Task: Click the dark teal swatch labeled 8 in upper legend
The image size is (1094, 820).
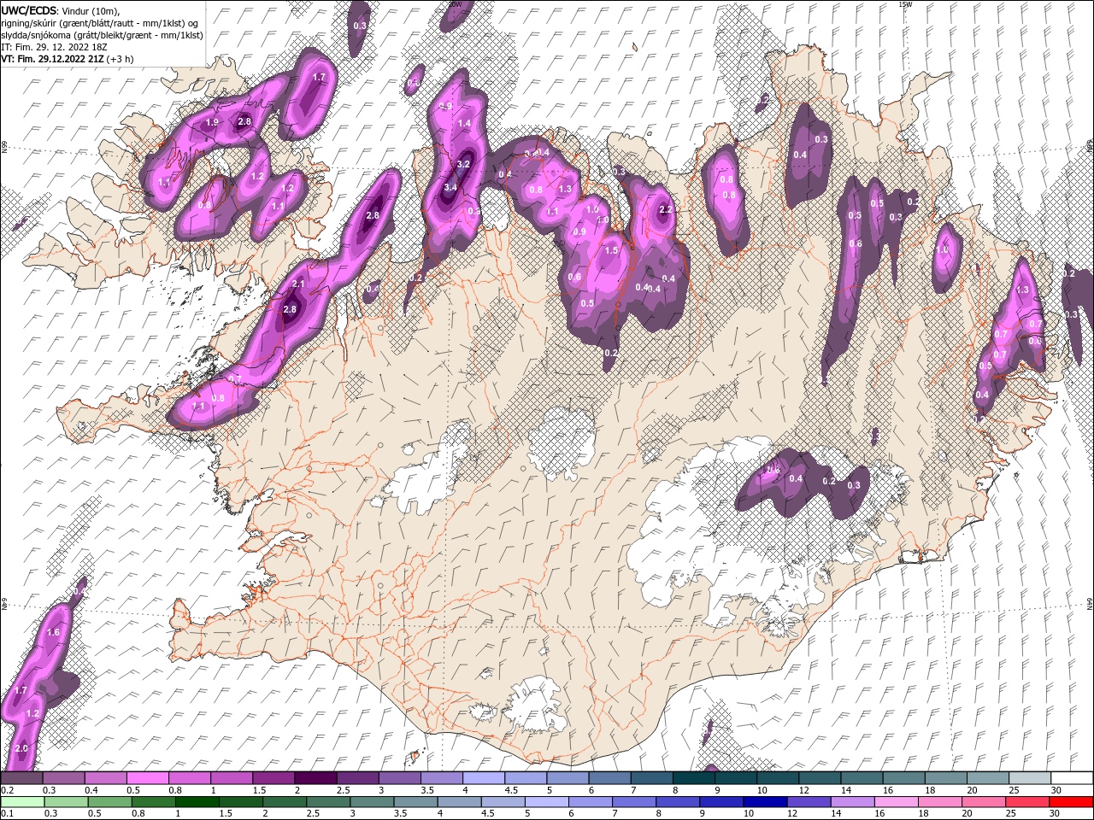Action: (x=693, y=778)
